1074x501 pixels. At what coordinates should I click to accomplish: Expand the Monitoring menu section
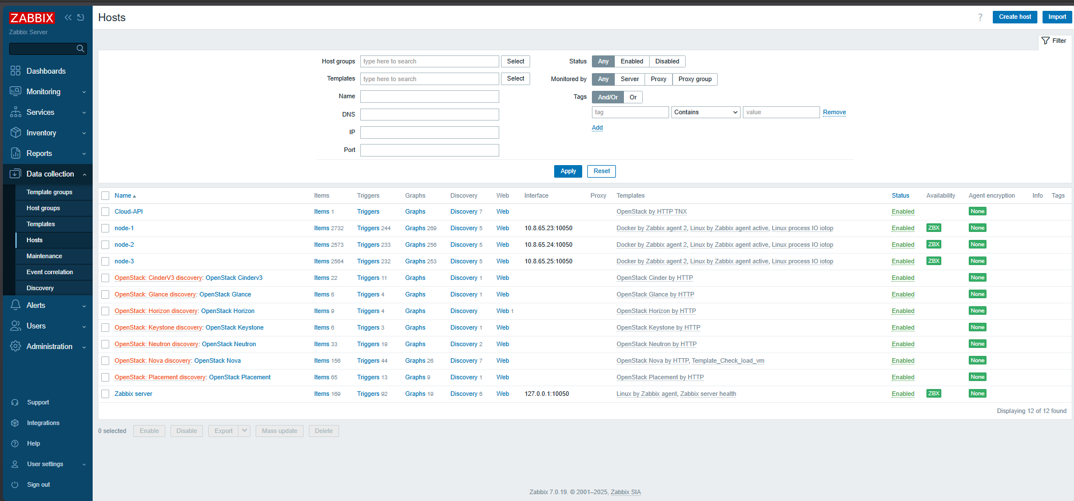pos(84,92)
